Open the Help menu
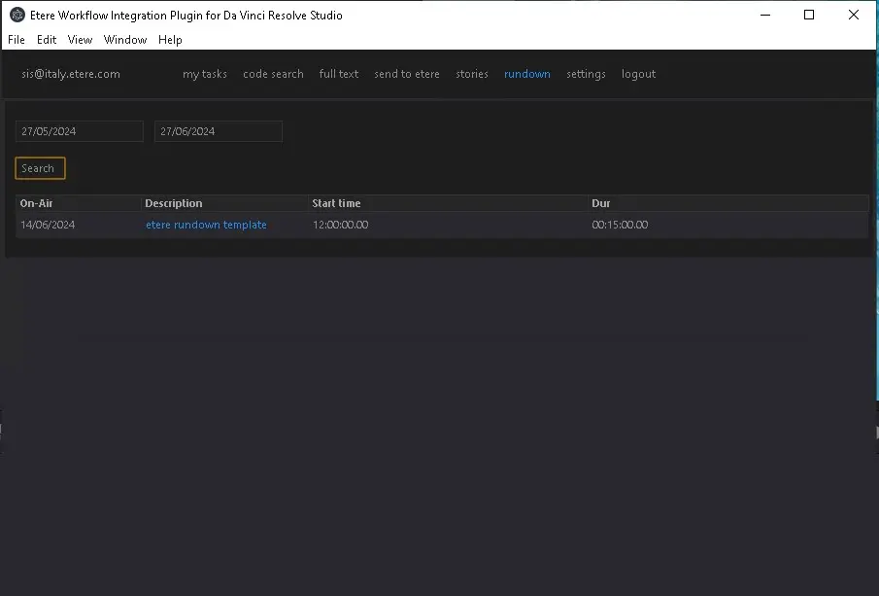Image resolution: width=879 pixels, height=596 pixels. tap(170, 40)
